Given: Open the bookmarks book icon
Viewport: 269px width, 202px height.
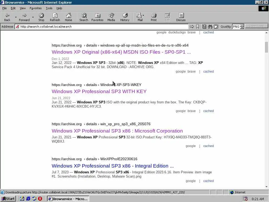Looking at the screenshot, I should click(x=204, y=27).
